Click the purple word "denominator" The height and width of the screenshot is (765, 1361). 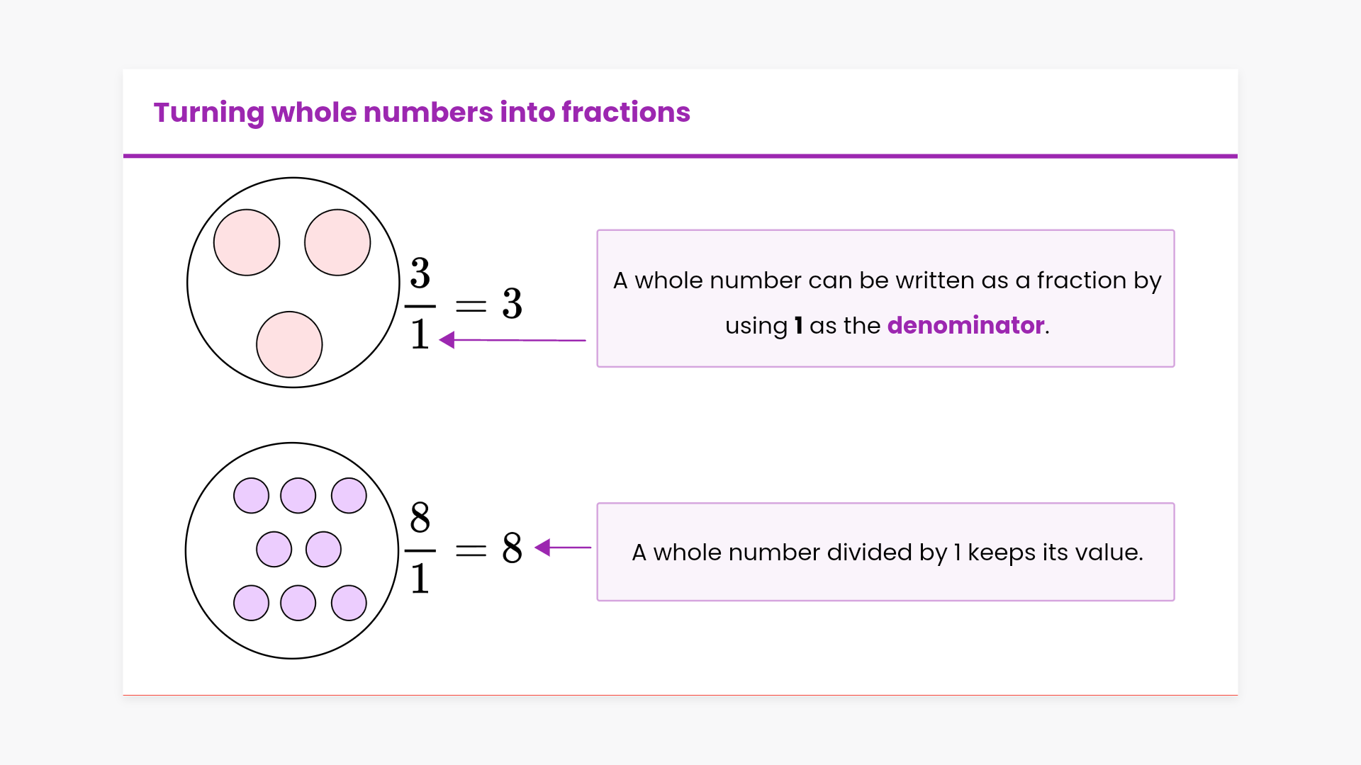pos(965,325)
